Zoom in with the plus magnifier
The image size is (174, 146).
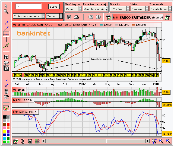tap(168, 141)
